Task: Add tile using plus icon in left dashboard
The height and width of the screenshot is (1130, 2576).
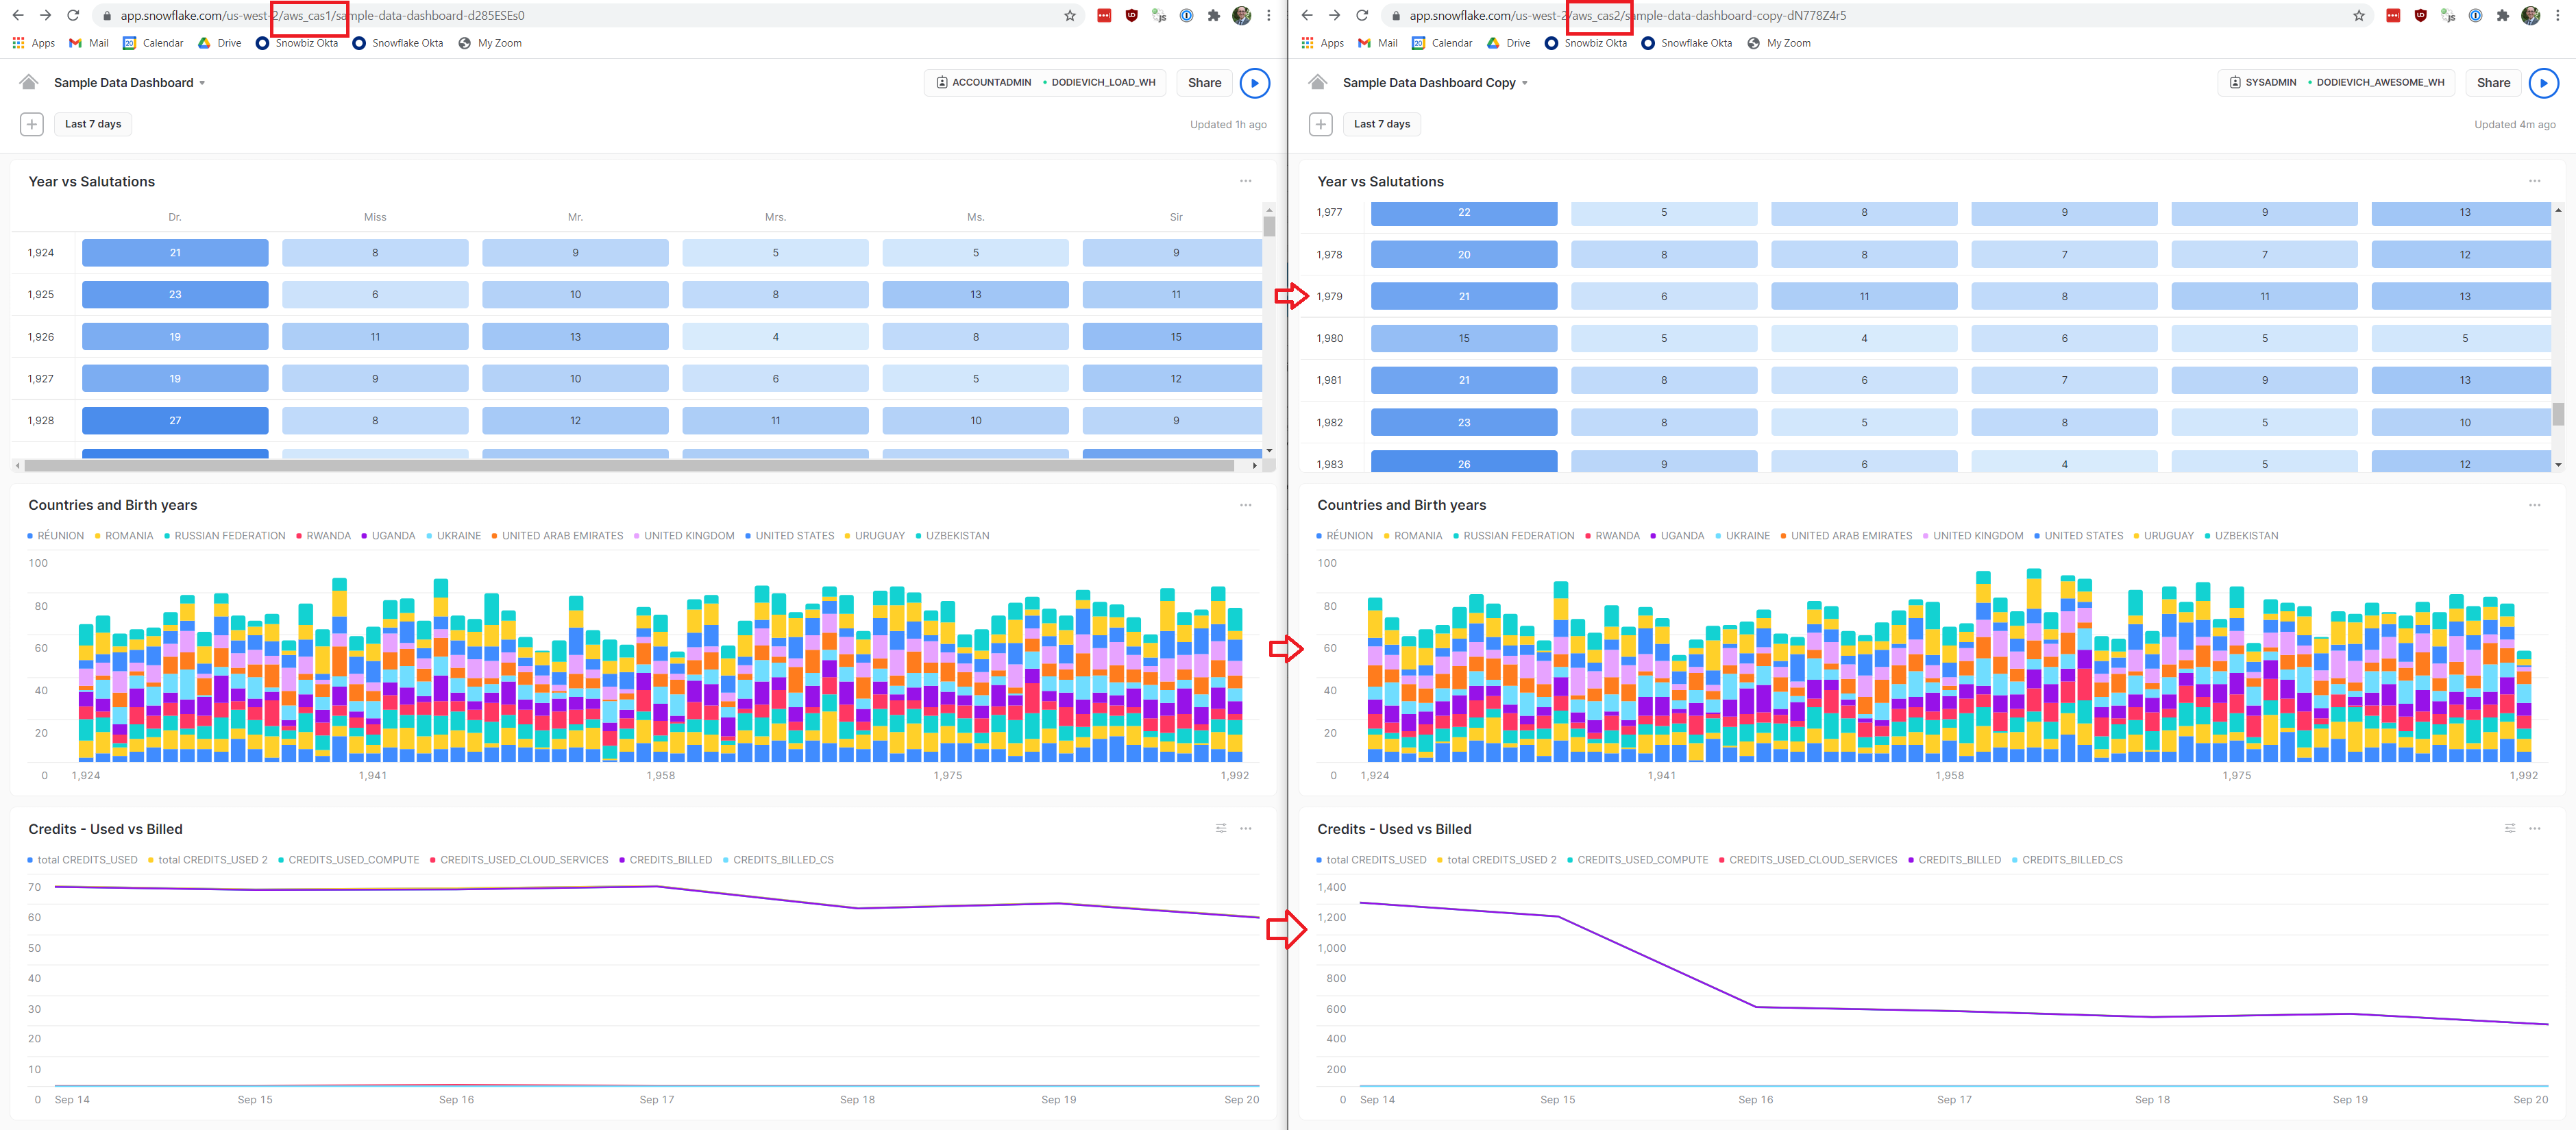Action: pyautogui.click(x=32, y=124)
